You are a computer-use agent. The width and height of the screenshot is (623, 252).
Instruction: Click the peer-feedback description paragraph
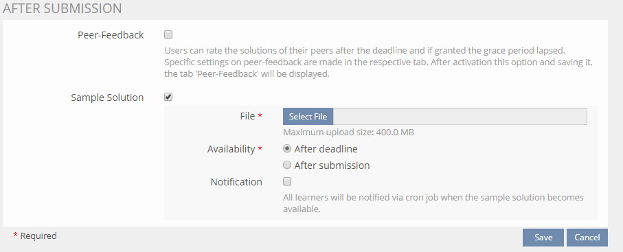click(x=378, y=62)
